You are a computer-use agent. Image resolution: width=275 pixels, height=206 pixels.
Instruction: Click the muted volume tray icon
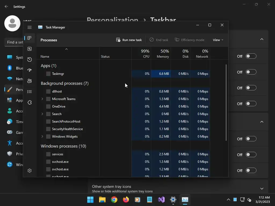[249, 200]
